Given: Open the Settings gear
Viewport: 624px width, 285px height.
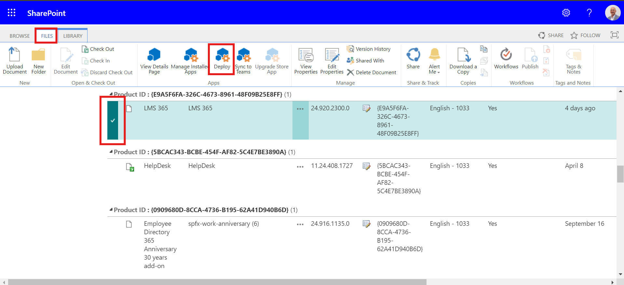Looking at the screenshot, I should [x=566, y=13].
